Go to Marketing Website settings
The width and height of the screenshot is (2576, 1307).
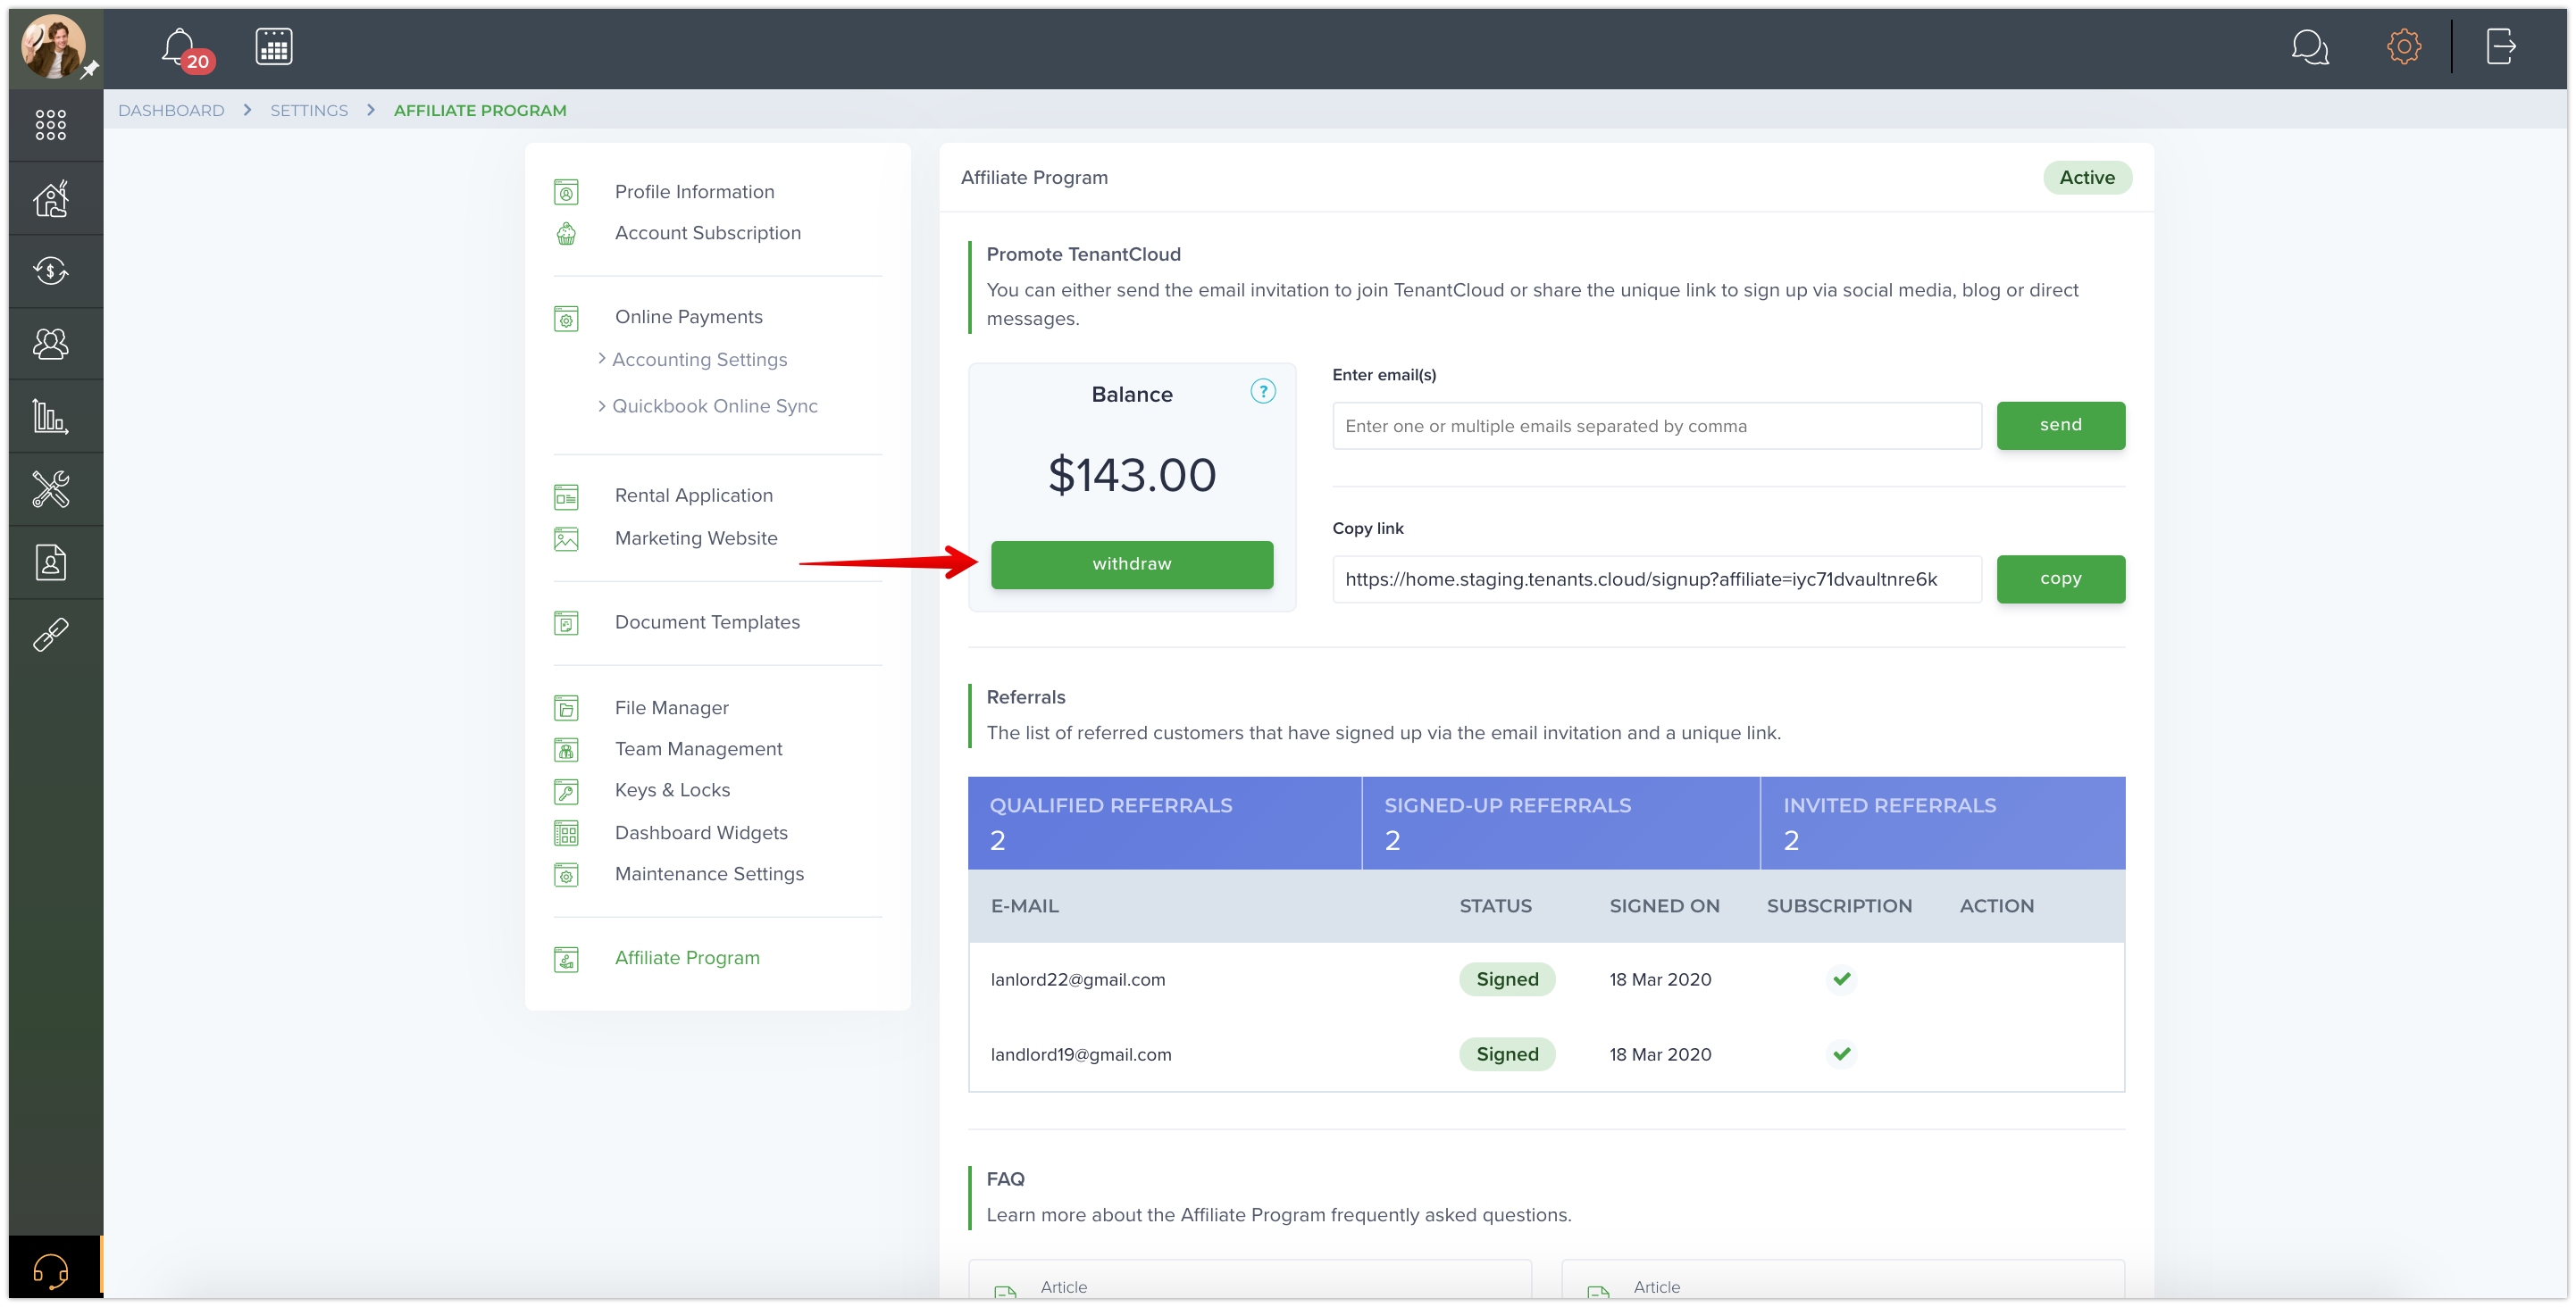[x=696, y=537]
